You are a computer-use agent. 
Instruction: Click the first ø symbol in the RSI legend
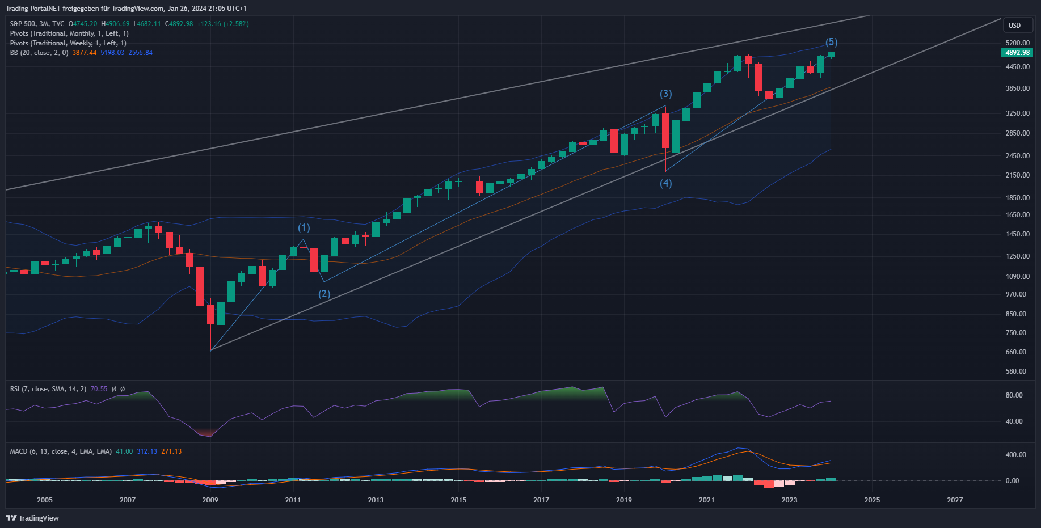click(x=114, y=389)
